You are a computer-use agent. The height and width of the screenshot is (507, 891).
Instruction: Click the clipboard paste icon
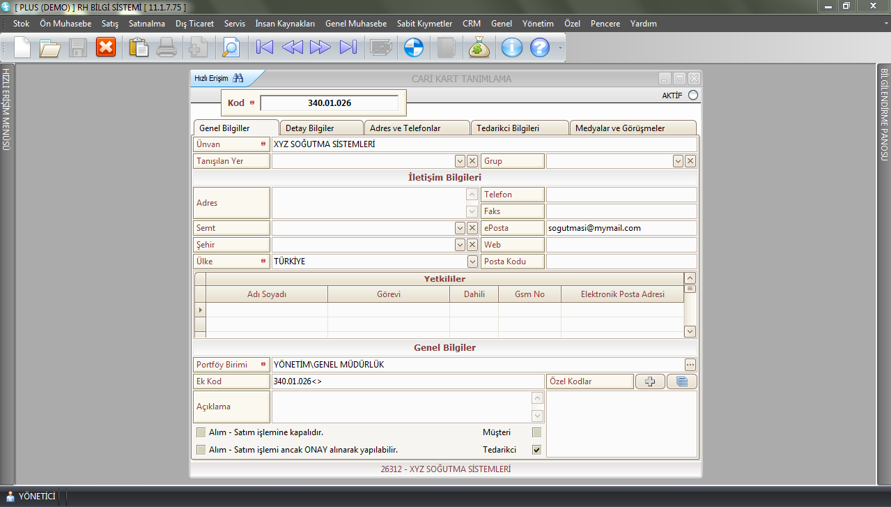coord(139,47)
